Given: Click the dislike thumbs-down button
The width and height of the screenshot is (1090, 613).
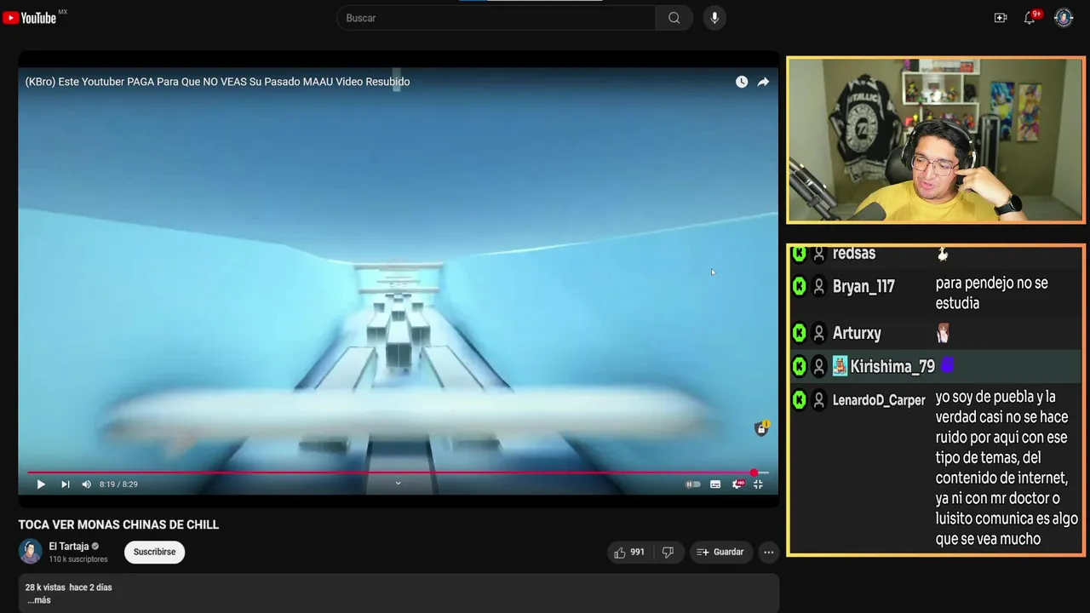Looking at the screenshot, I should coord(668,552).
